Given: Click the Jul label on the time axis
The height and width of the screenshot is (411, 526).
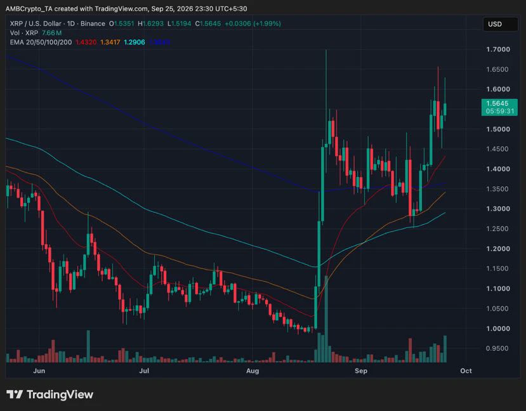Looking at the screenshot, I should 144,371.
